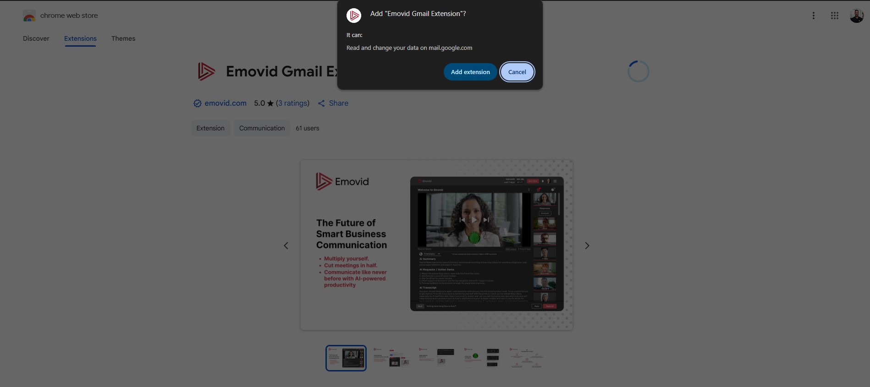Open the Google apps grid
Screen dimensions: 870x387
(x=835, y=16)
